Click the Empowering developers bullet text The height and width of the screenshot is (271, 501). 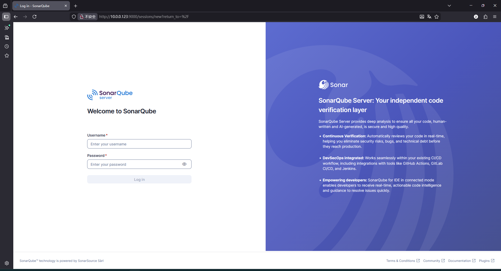click(382, 185)
